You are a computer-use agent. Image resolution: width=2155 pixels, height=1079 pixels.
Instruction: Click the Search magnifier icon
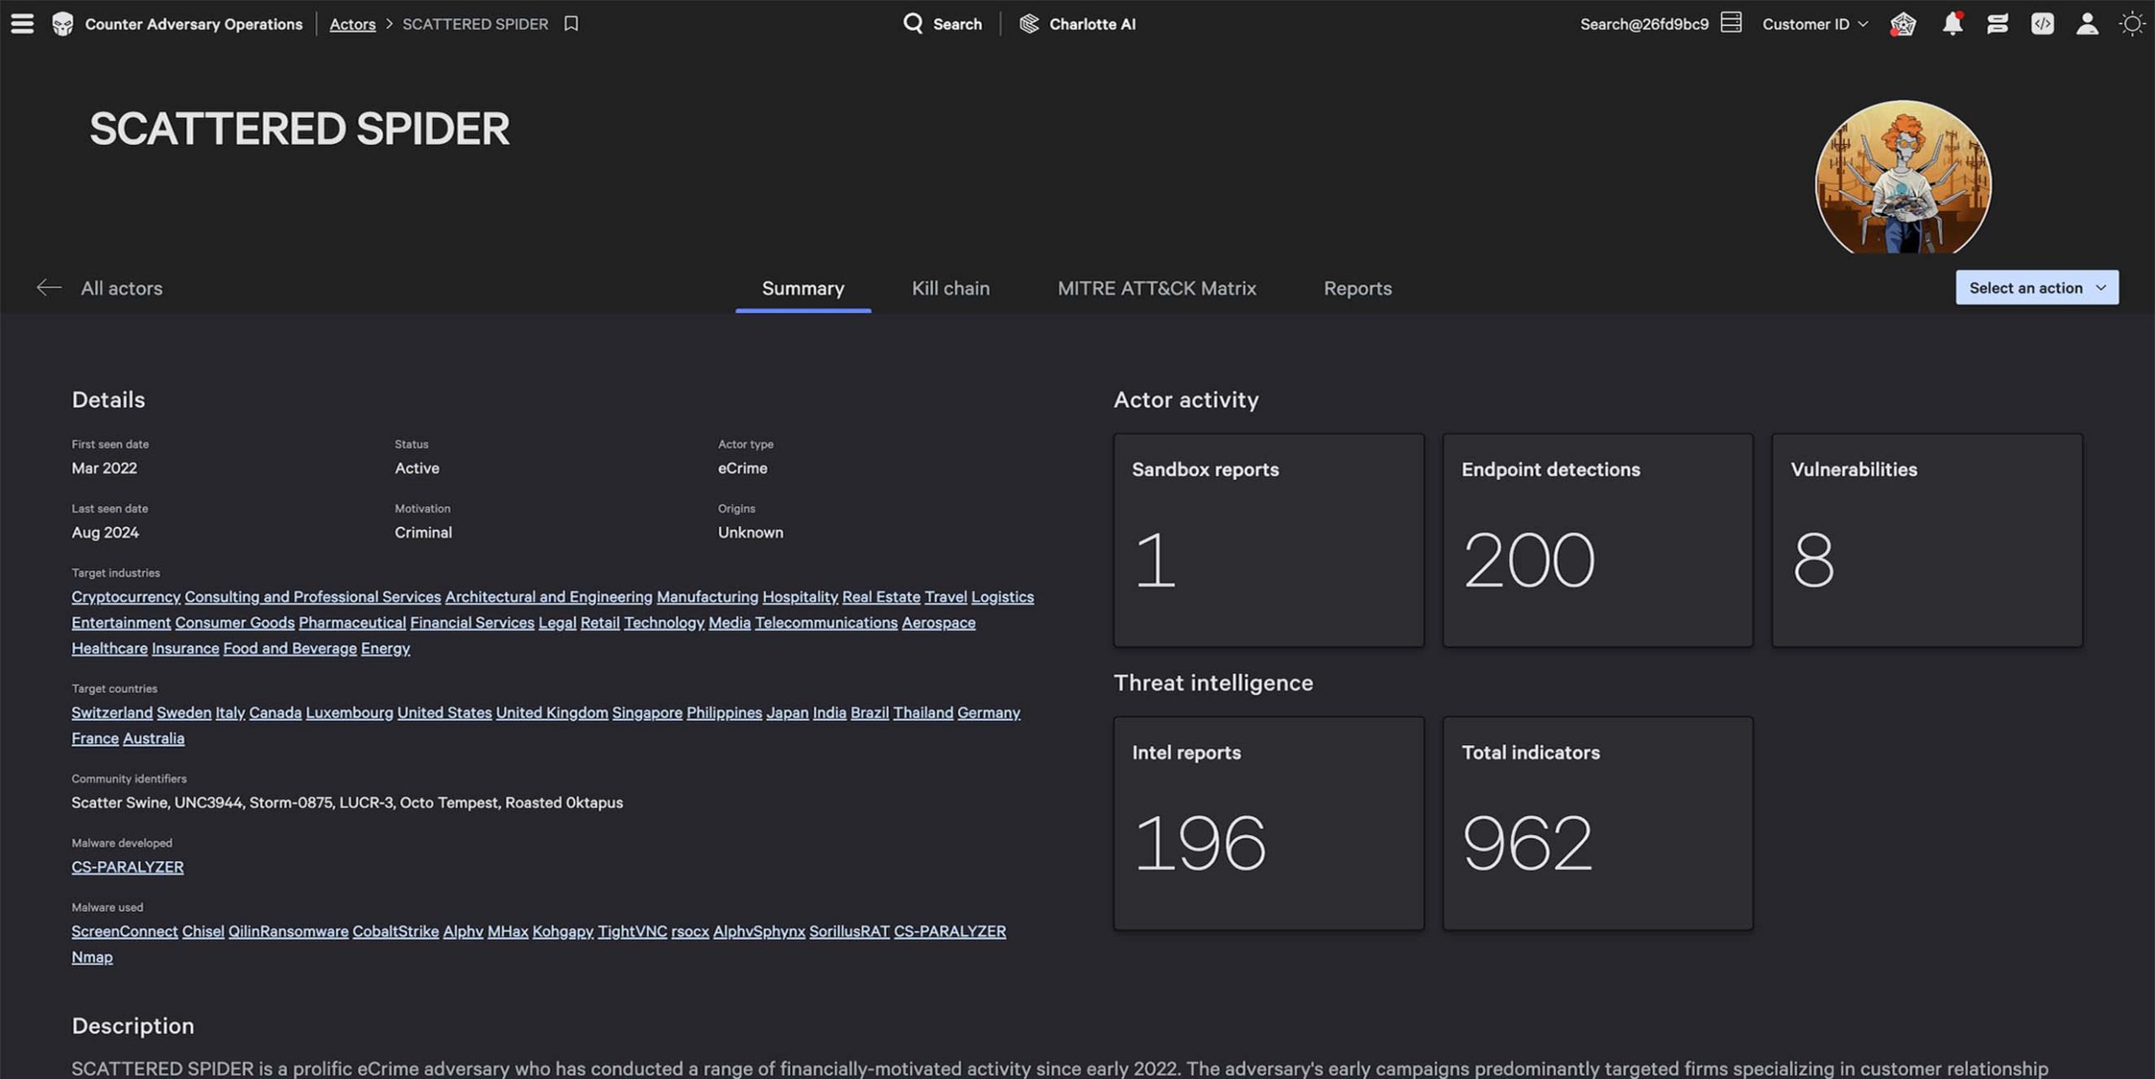(913, 24)
